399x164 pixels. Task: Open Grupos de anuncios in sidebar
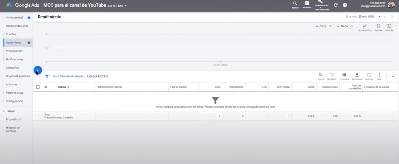click(x=18, y=76)
